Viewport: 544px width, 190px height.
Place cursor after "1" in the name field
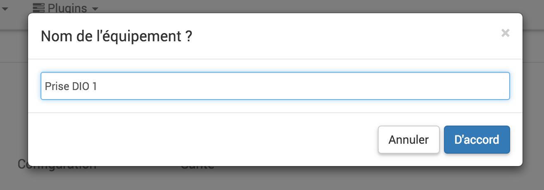[97, 86]
